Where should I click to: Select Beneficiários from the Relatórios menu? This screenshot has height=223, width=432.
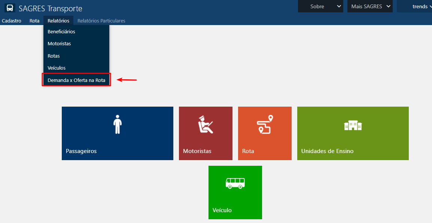[62, 31]
